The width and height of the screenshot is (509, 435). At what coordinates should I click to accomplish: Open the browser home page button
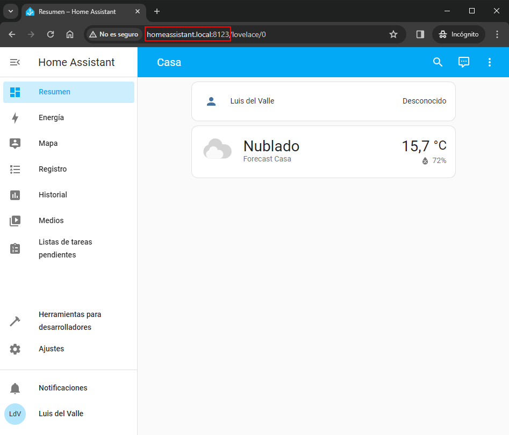[70, 34]
